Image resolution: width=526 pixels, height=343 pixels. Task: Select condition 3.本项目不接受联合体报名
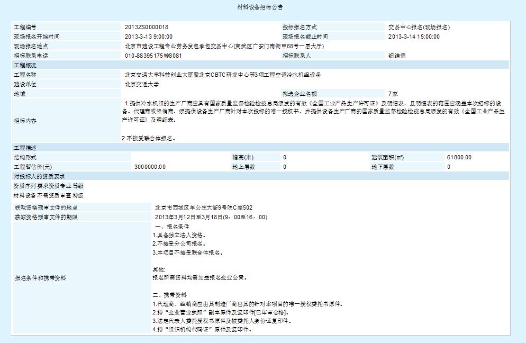coord(187,252)
